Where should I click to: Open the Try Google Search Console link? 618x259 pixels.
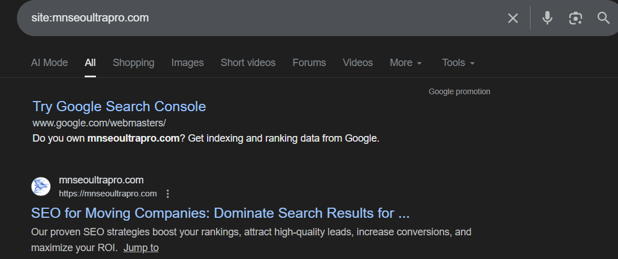[x=119, y=106]
